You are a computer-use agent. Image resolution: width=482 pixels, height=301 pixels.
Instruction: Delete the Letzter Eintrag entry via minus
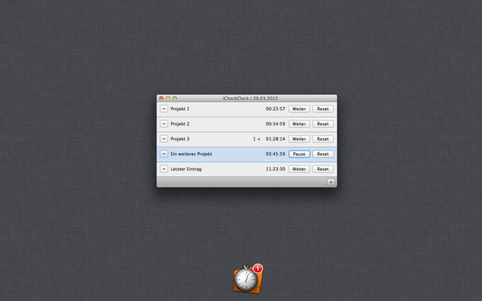164,169
